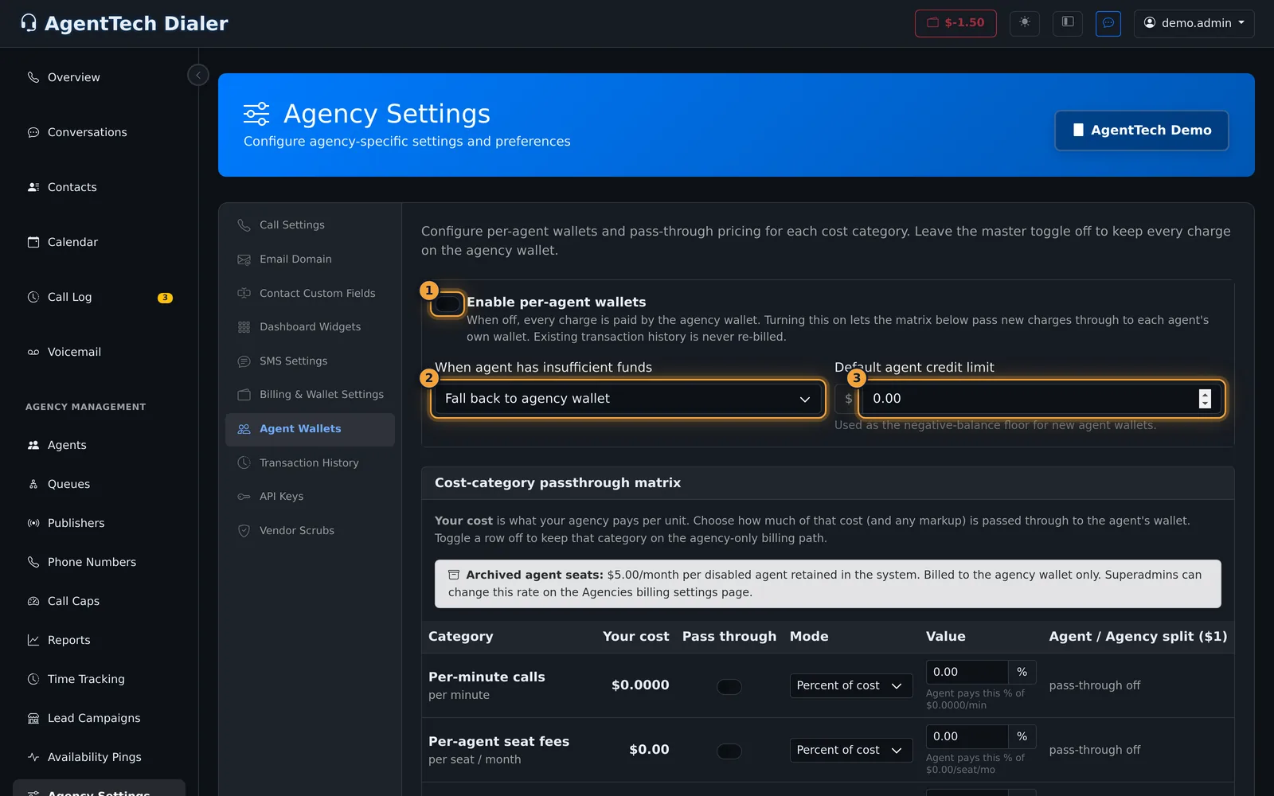The height and width of the screenshot is (796, 1274).
Task: Click the Agents sidebar icon
Action: click(33, 445)
